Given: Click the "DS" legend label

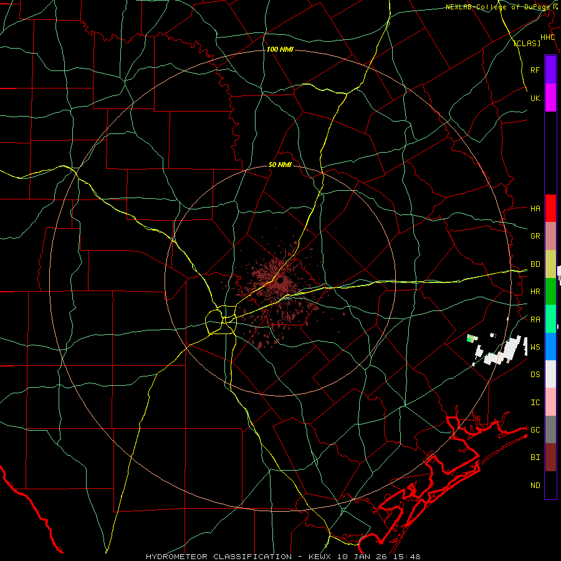Looking at the screenshot, I should tap(535, 375).
